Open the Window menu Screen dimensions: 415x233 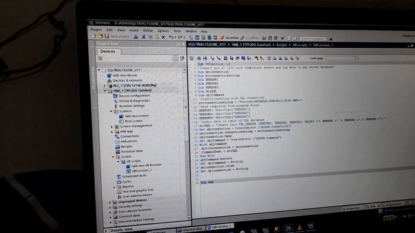tap(191, 31)
